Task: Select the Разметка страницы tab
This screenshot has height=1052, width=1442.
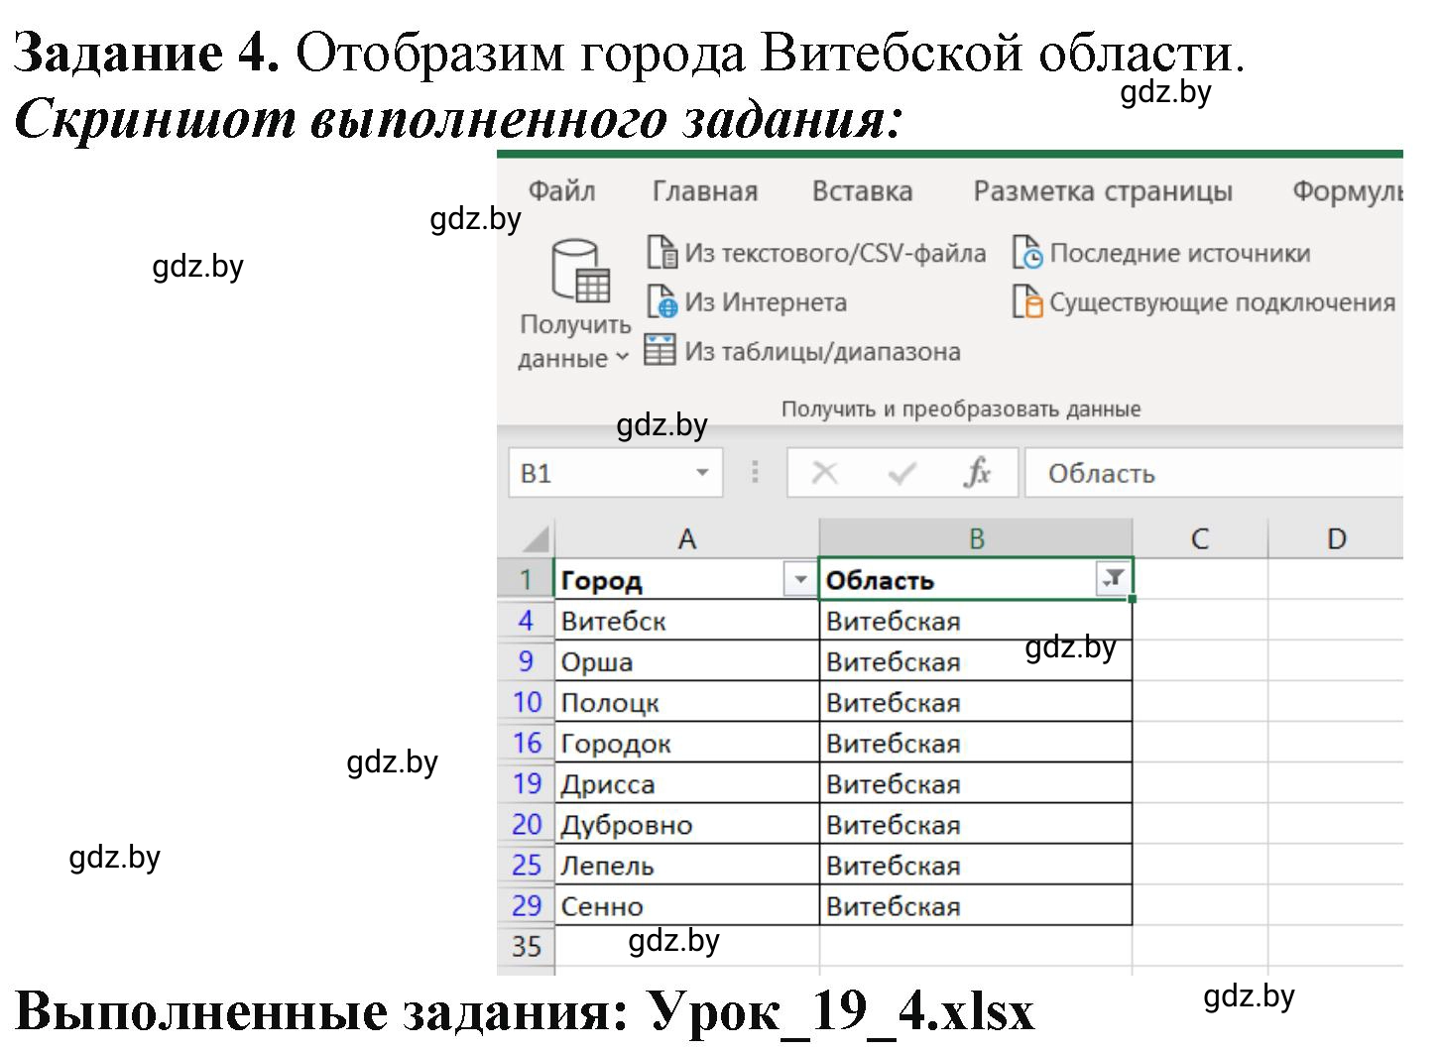Action: (x=1103, y=190)
